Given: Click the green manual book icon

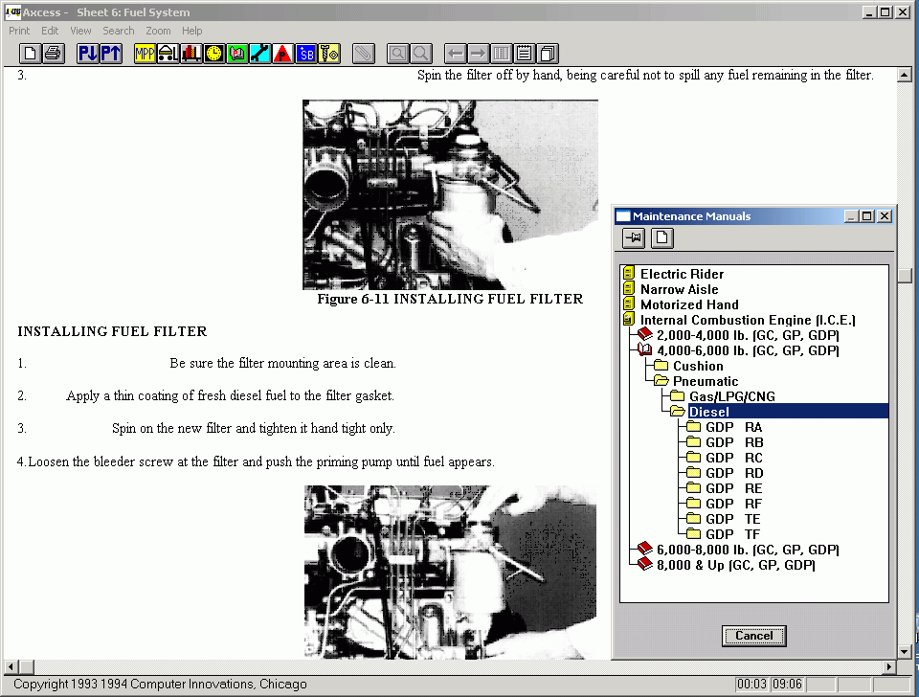Looking at the screenshot, I should 236,54.
